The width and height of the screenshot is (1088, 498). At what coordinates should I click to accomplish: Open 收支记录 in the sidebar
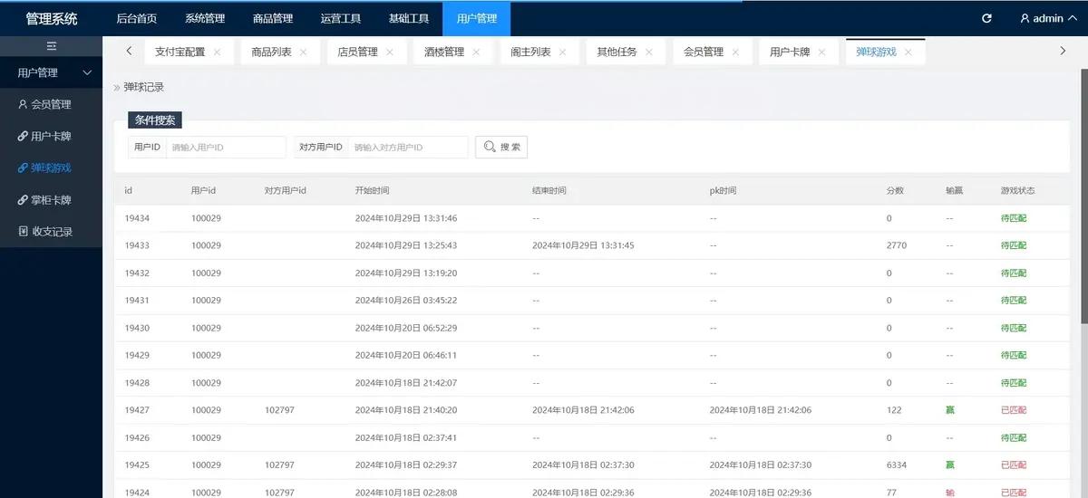52,231
